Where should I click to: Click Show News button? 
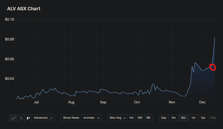[71, 118]
